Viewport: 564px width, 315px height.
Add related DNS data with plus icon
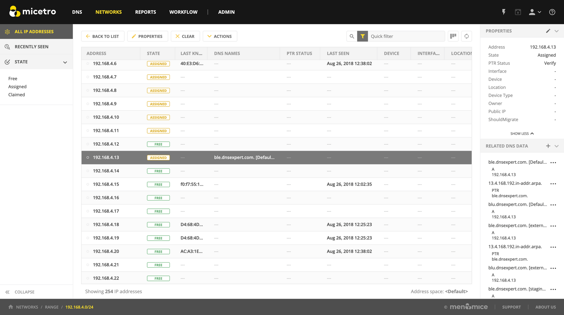(548, 146)
